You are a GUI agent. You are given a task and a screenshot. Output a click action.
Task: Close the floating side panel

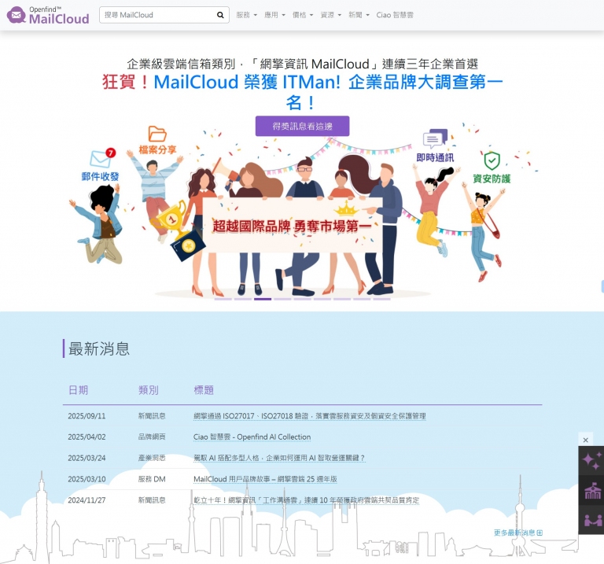585,439
